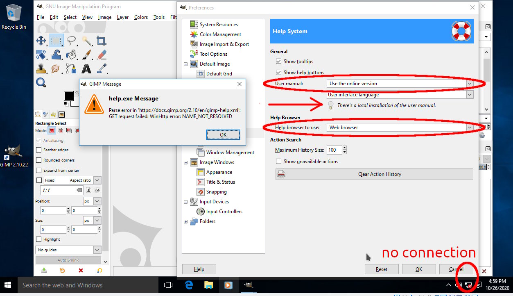The height and width of the screenshot is (296, 513).
Task: Select the Fuzzy Select magic wand tool
Action: click(x=86, y=40)
